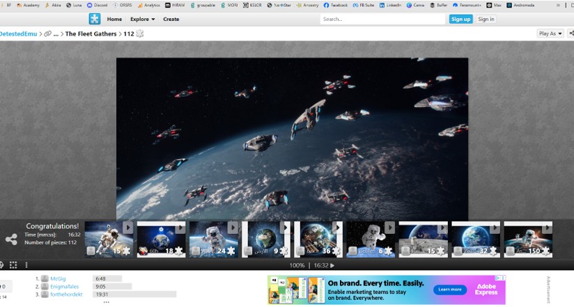This screenshot has height=307, width=574.
Task: Click the share icon beside Congratulations
Action: coord(11,239)
